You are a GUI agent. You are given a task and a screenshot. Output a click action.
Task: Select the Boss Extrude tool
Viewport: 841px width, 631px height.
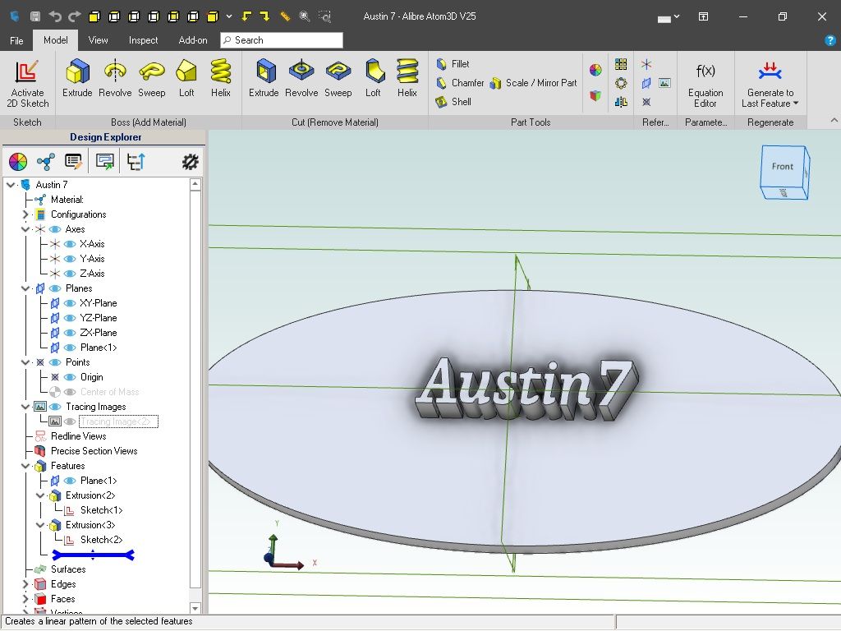(x=77, y=78)
